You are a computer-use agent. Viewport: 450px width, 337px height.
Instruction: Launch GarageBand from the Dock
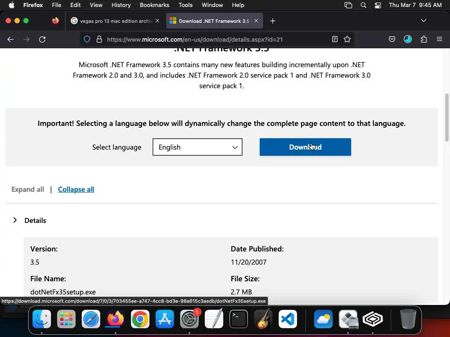click(263, 319)
